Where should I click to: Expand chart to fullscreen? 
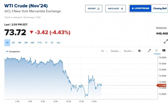click(x=166, y=42)
